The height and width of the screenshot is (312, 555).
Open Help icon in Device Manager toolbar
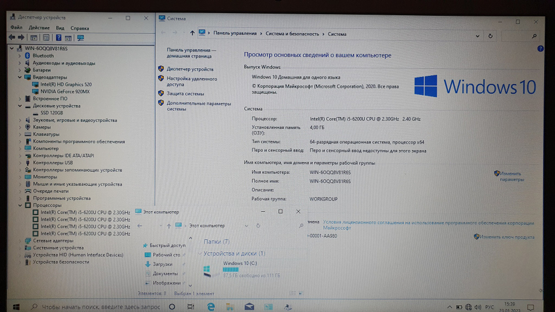(x=58, y=38)
